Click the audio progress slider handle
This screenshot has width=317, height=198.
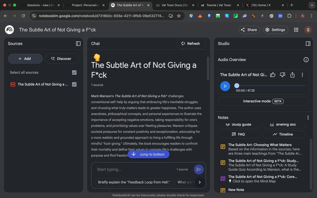click(x=237, y=86)
